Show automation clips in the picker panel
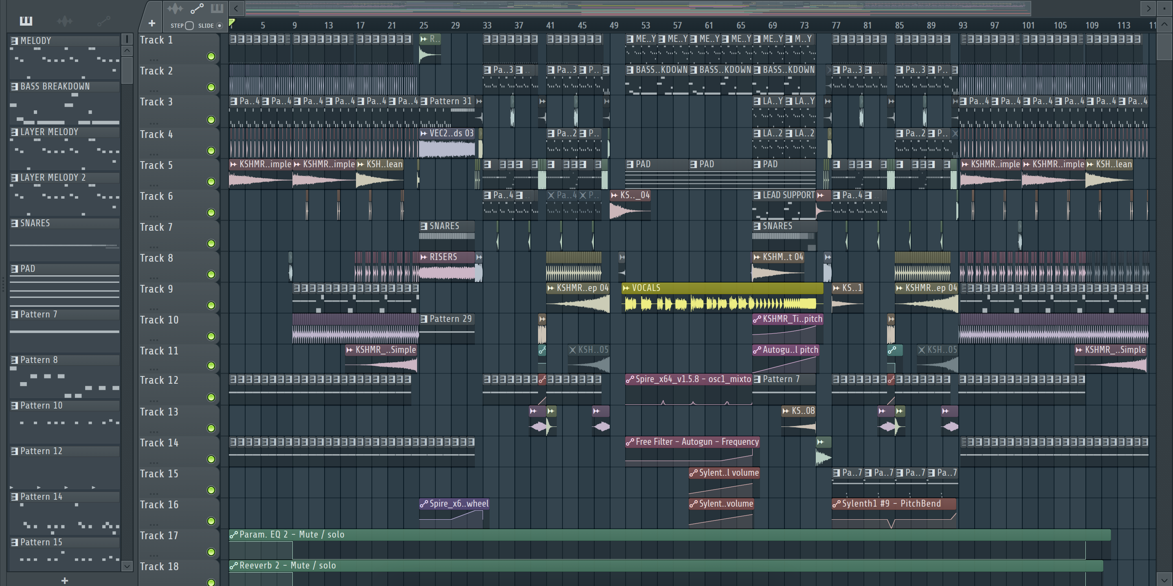This screenshot has width=1173, height=586. (x=103, y=21)
